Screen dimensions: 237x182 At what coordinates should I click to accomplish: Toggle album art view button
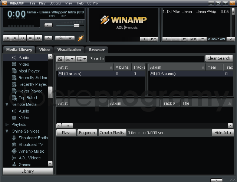pos(60,59)
